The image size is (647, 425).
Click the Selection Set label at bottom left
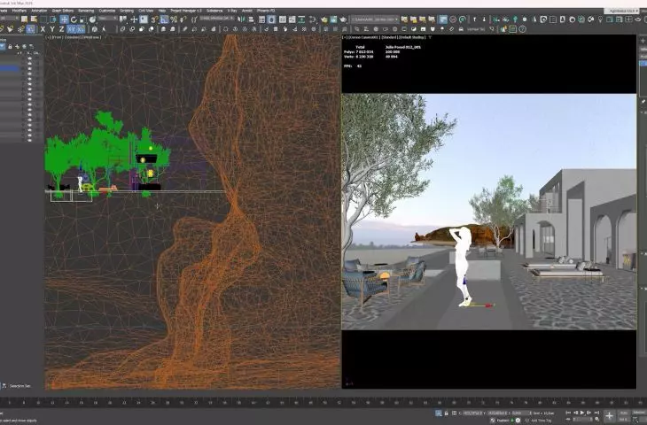[20, 386]
